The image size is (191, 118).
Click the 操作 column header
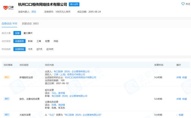(x=178, y=65)
